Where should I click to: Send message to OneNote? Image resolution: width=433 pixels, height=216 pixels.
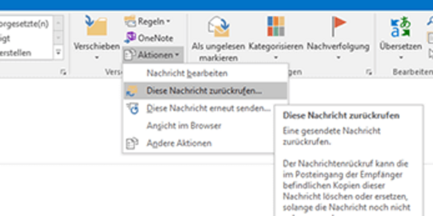coord(148,38)
